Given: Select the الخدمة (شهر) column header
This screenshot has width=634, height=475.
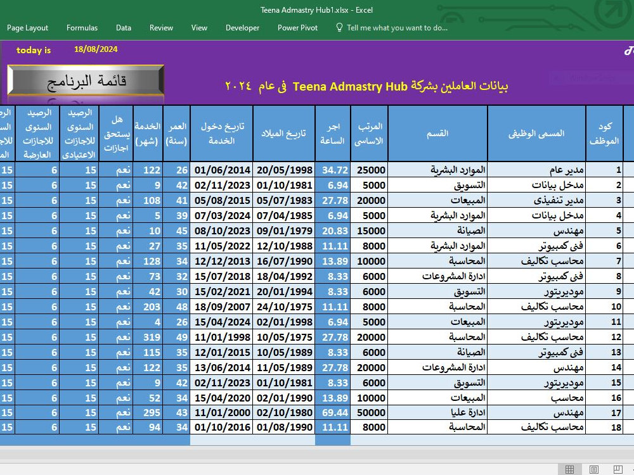Looking at the screenshot, I should pyautogui.click(x=148, y=133).
